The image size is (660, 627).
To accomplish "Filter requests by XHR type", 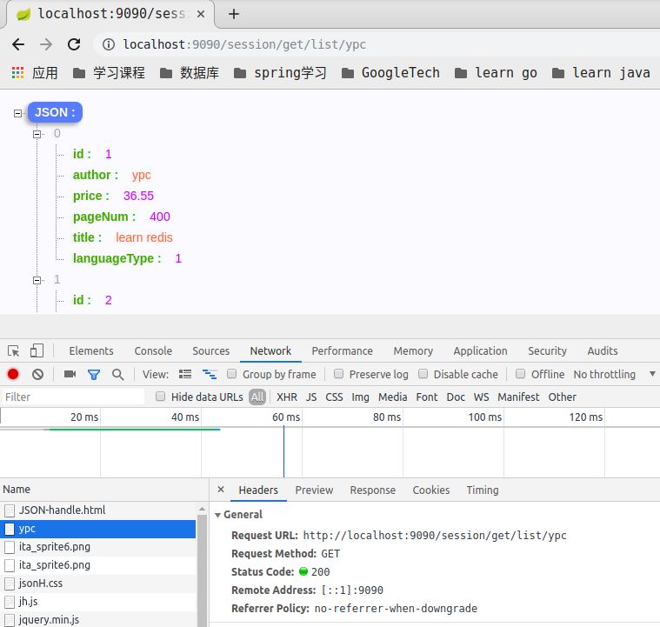I will [286, 397].
